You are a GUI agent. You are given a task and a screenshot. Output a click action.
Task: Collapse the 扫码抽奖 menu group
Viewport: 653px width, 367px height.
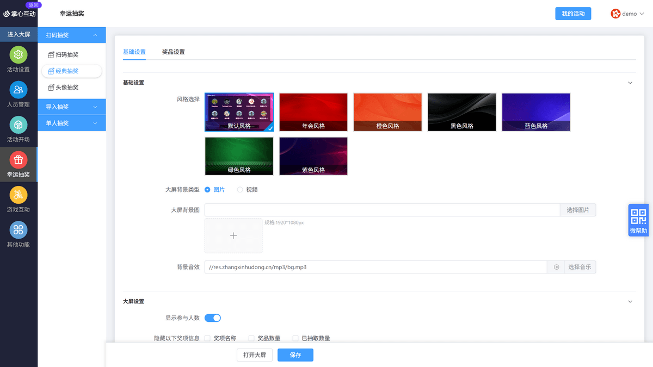(72, 35)
